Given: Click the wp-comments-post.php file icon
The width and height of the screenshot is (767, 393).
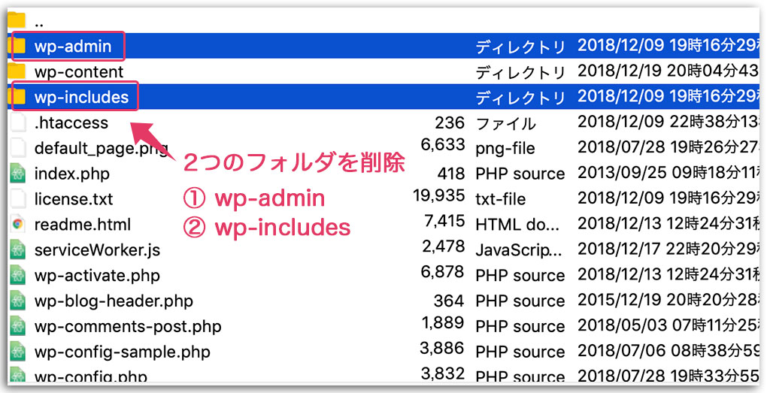Looking at the screenshot, I should [x=18, y=325].
